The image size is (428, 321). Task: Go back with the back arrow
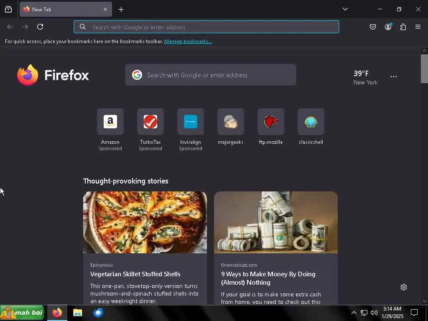(x=10, y=27)
